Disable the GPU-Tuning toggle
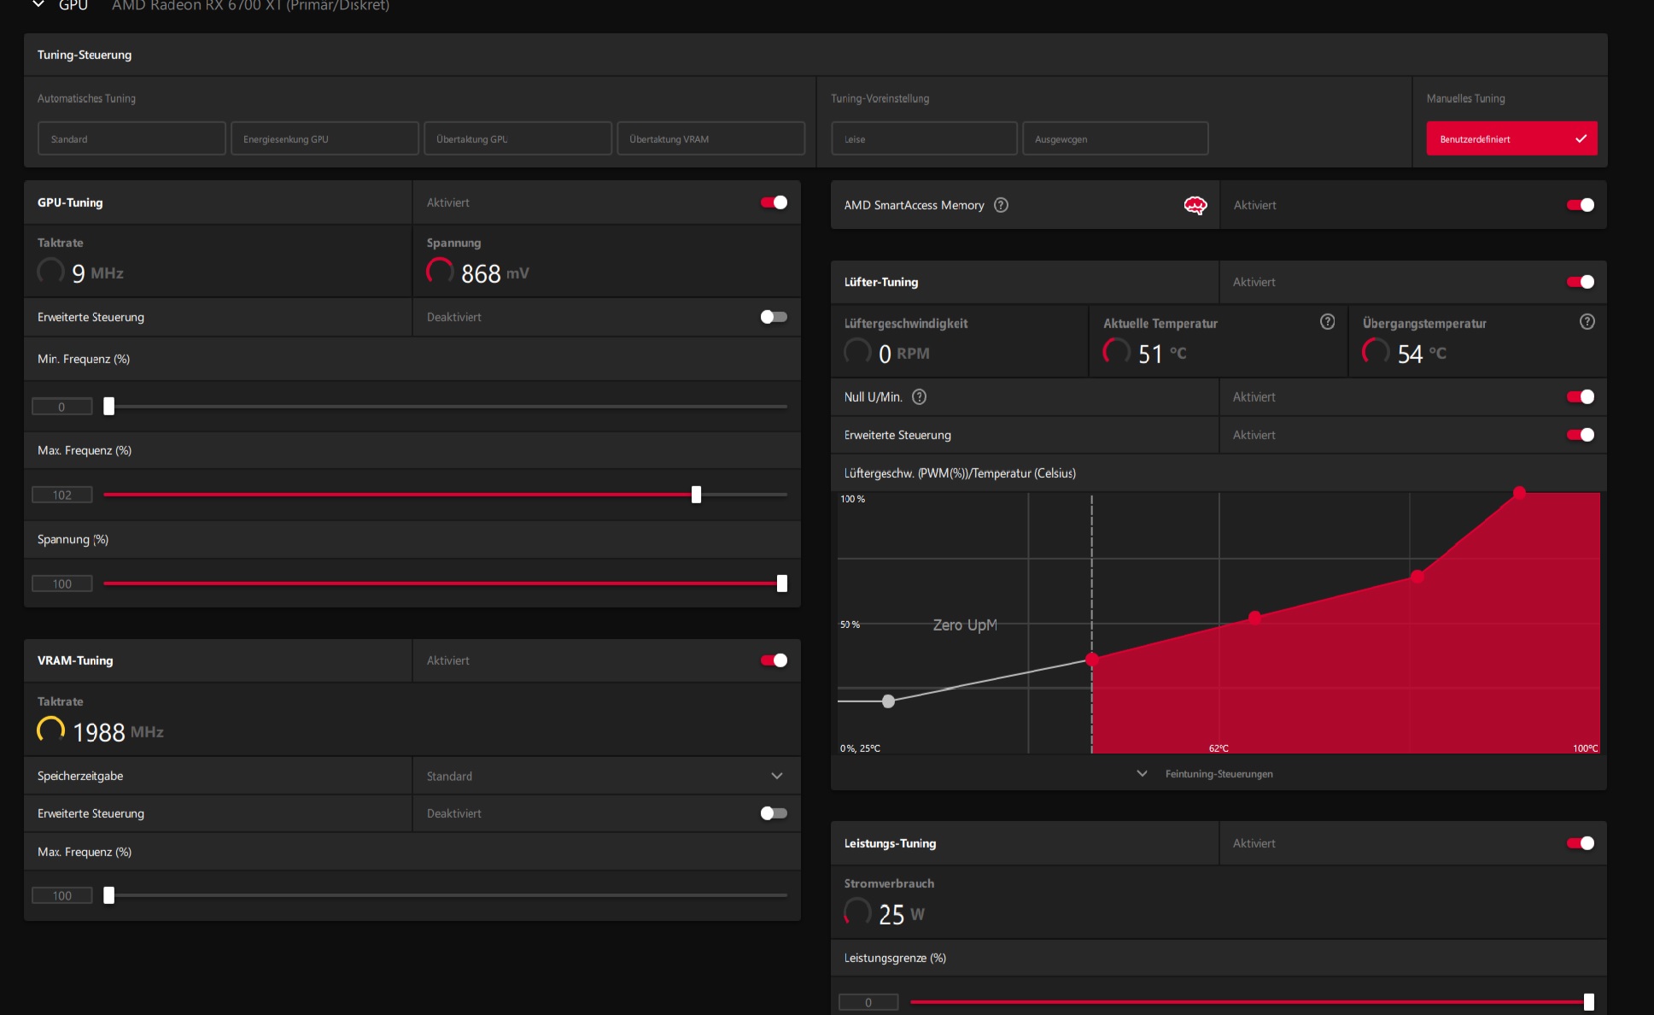1654x1015 pixels. pos(774,202)
